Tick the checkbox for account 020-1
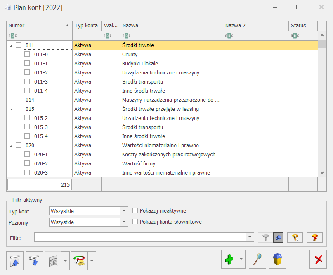 click(x=27, y=154)
